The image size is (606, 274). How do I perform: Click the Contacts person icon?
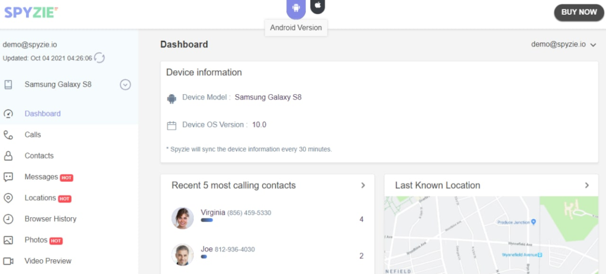(8, 156)
